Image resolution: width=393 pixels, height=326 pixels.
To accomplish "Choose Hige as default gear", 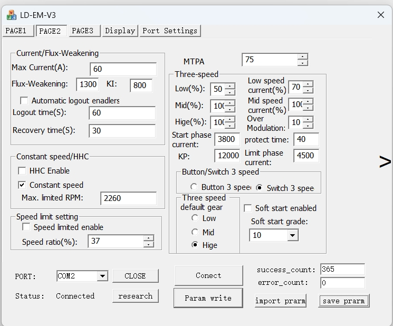I will coord(195,245).
